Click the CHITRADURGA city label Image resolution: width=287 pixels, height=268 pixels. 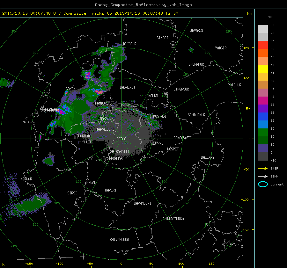pyautogui.click(x=173, y=219)
